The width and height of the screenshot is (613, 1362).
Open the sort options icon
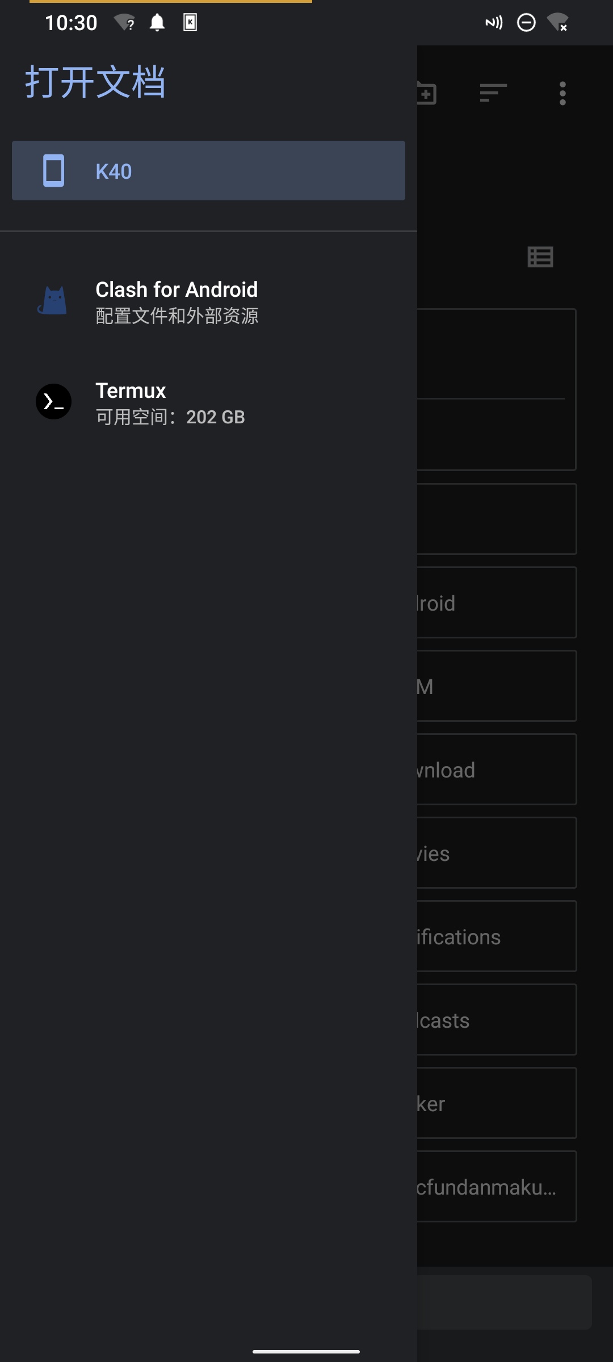(x=493, y=93)
